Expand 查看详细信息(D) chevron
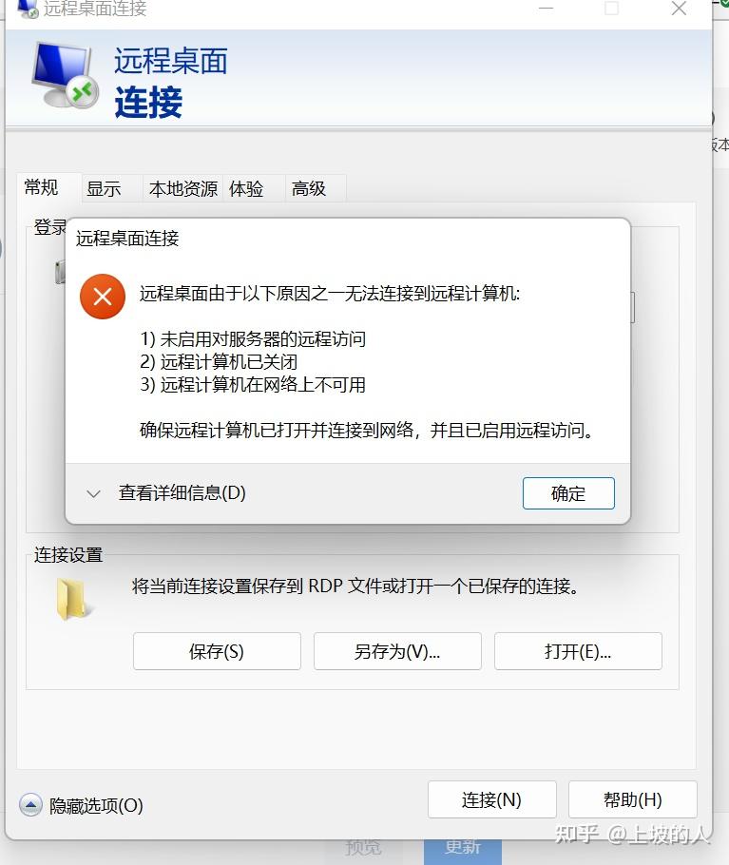Screen dimensions: 729x865 tap(94, 493)
